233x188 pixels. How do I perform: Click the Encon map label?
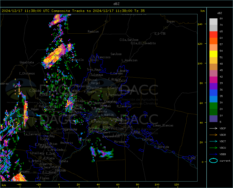pos(171,21)
